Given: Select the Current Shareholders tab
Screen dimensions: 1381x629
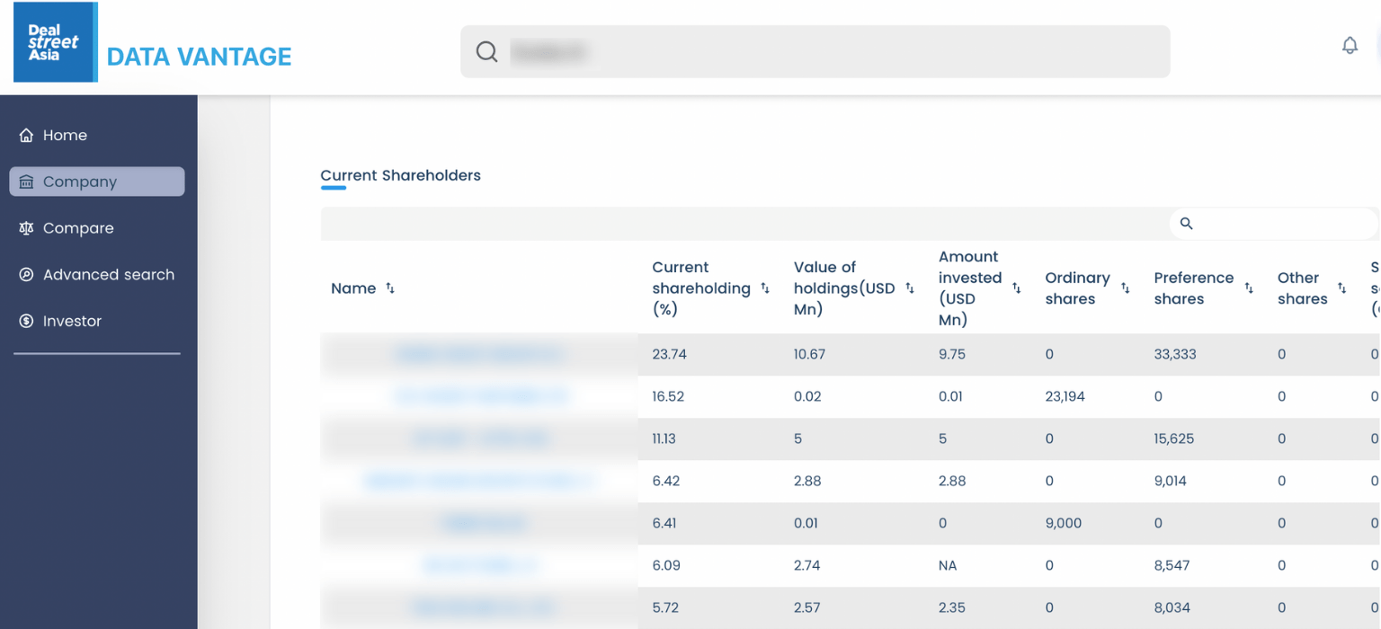Looking at the screenshot, I should (400, 176).
